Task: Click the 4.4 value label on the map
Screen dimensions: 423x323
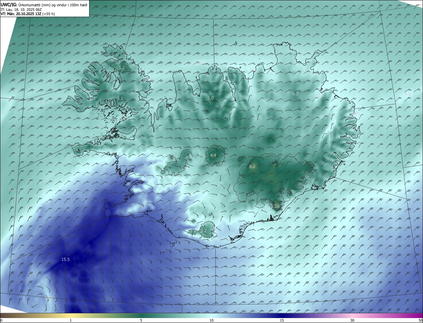Action: 213,155
